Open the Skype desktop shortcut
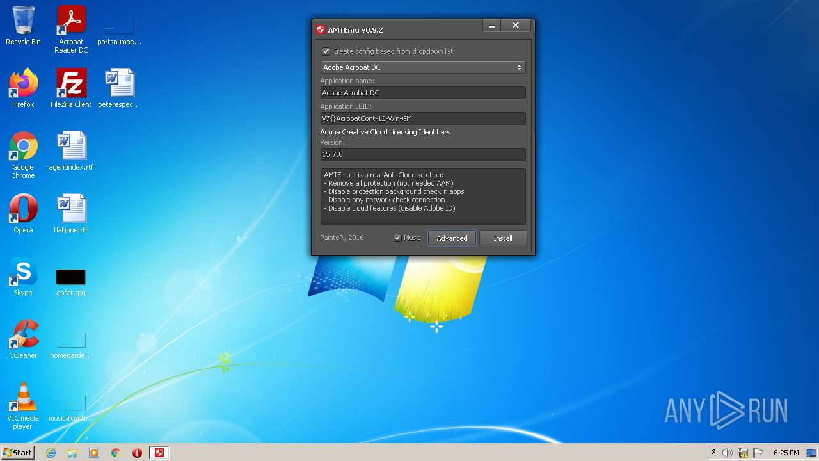 coord(23,277)
